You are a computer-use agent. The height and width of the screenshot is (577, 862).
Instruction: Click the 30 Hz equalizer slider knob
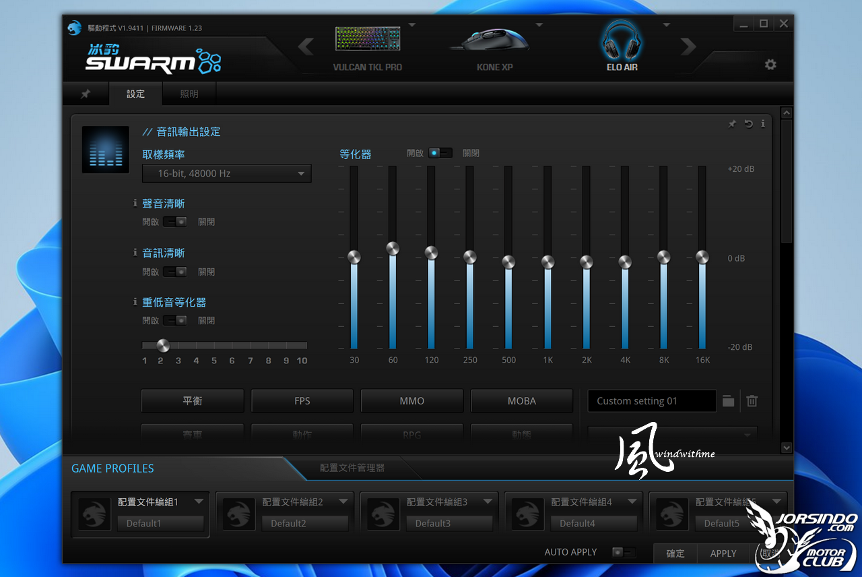354,257
